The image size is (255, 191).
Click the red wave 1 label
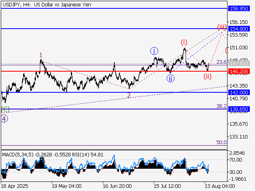[41, 55]
